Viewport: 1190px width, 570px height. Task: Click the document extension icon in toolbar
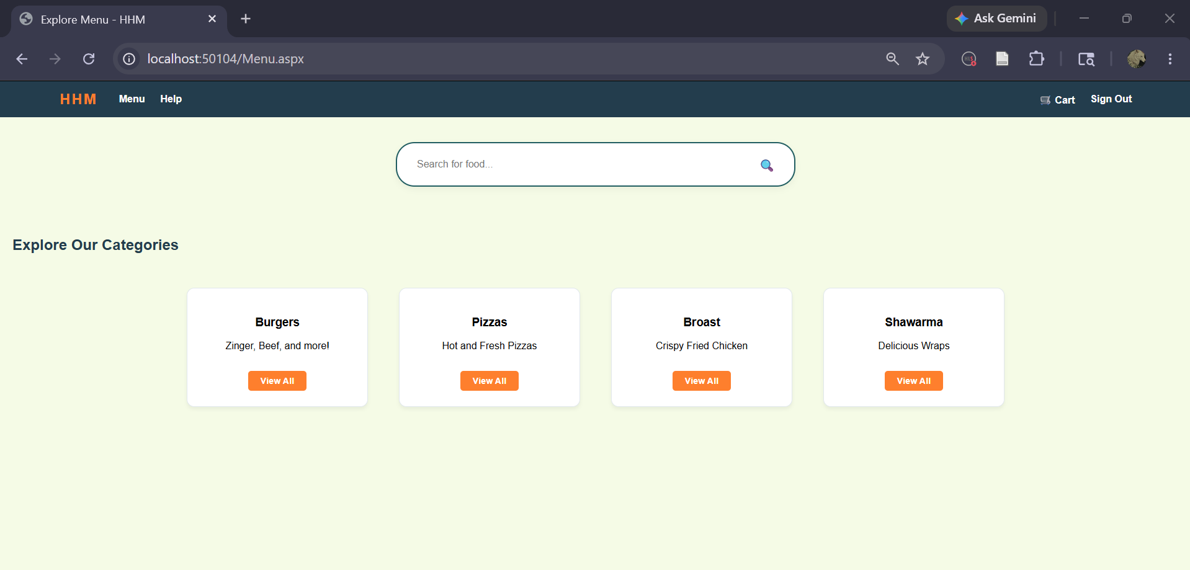1002,59
